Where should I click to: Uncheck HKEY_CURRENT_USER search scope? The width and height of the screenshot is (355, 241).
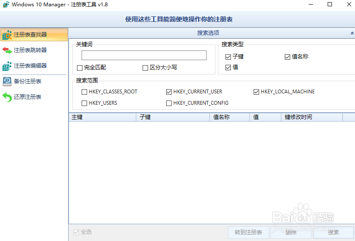(169, 92)
